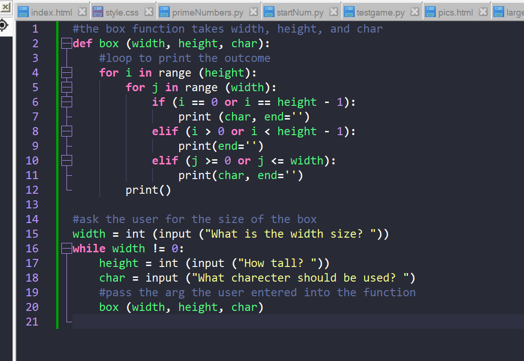Click line number 15 in the gutter
Image resolution: width=524 pixels, height=361 pixels.
32,233
